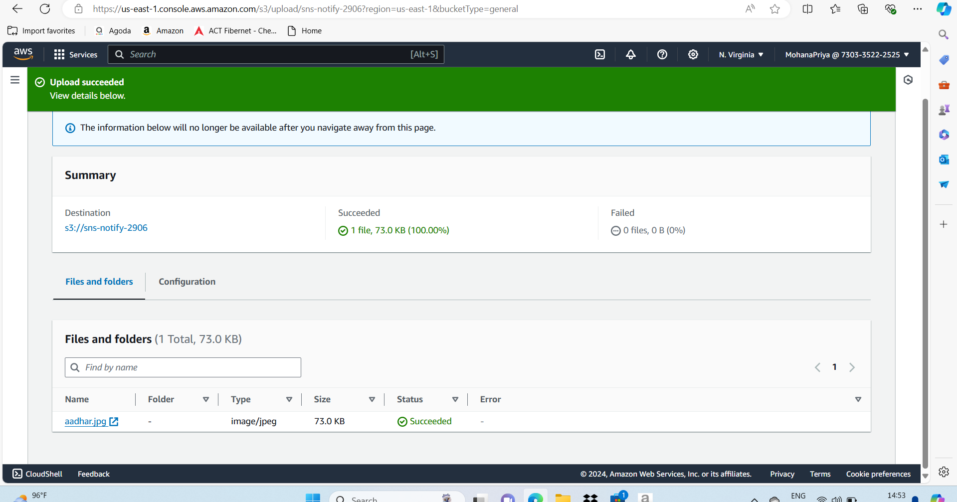Open the side navigation hamburger menu
Screen dimensions: 957x502
15,80
